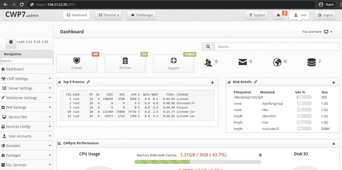Image resolution: width=342 pixels, height=170 pixels.
Task: Expand the Terminal dropdown in top bar
Action: click(109, 15)
